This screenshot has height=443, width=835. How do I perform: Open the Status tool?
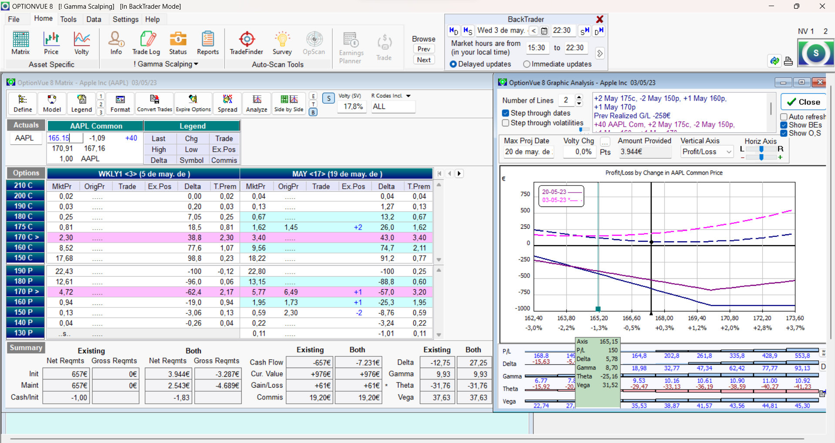click(x=178, y=43)
